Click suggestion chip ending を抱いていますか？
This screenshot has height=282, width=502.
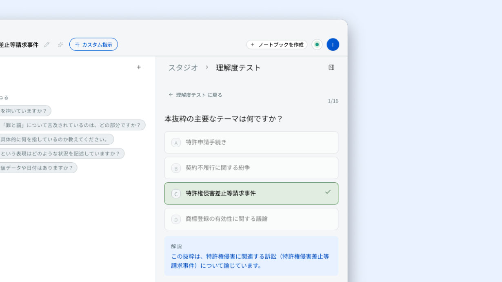click(24, 111)
